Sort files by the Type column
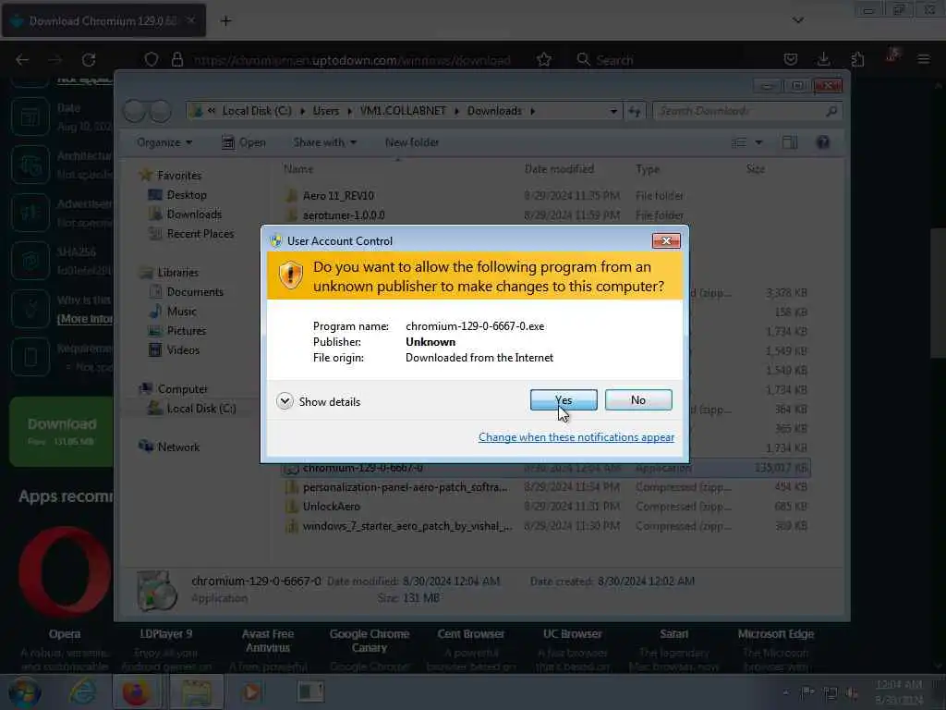This screenshot has width=946, height=710. (648, 169)
